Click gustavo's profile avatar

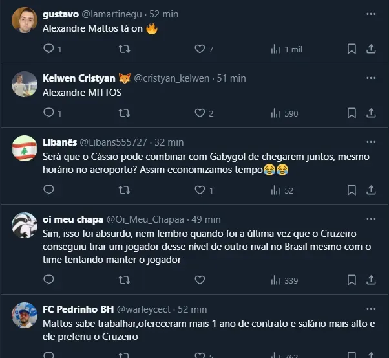coord(25,19)
